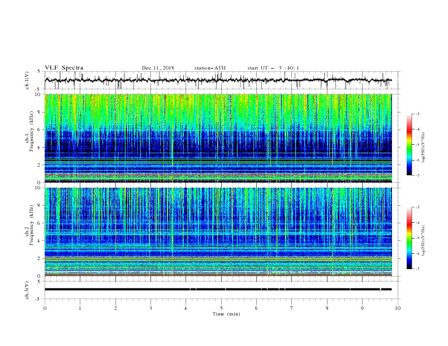The image size is (448, 346).
Task: Click the "ch.1(V)" waveform axis label
Action: point(27,80)
